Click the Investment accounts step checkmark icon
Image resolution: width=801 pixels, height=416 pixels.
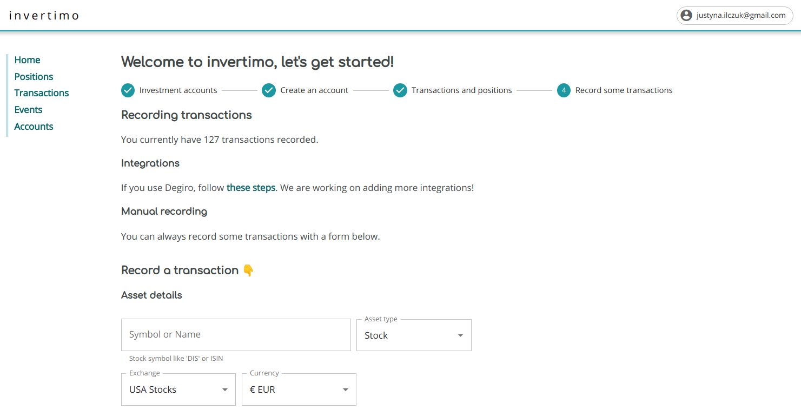128,90
